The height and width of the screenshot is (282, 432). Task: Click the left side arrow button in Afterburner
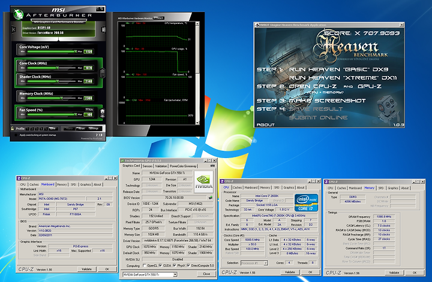pos(13,29)
